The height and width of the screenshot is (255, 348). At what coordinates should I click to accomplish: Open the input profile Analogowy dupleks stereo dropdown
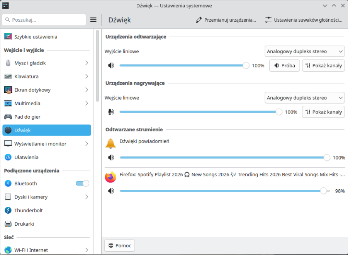tap(304, 98)
